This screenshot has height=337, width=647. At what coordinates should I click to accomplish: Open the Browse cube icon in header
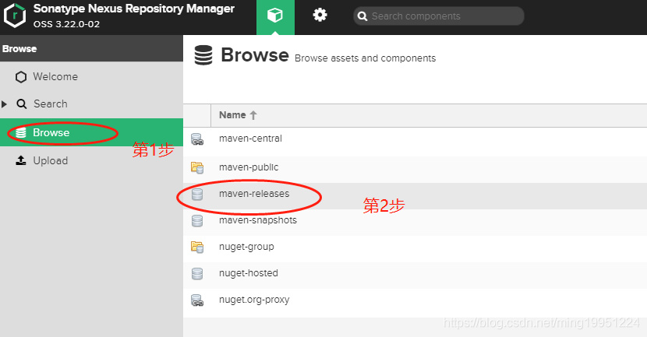[x=275, y=16]
